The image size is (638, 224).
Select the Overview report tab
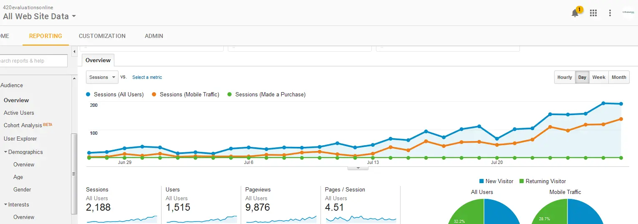[98, 60]
